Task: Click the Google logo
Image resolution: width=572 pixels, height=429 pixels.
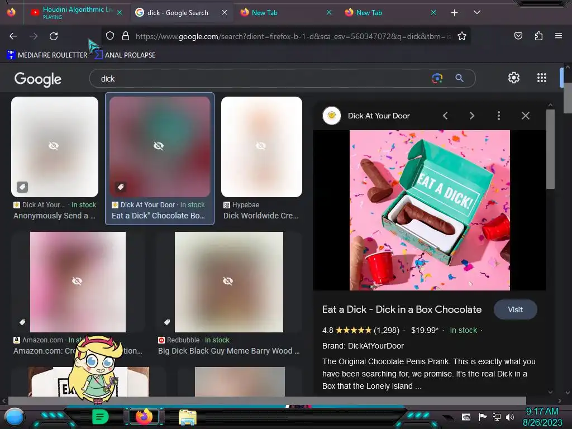Action: [x=38, y=79]
